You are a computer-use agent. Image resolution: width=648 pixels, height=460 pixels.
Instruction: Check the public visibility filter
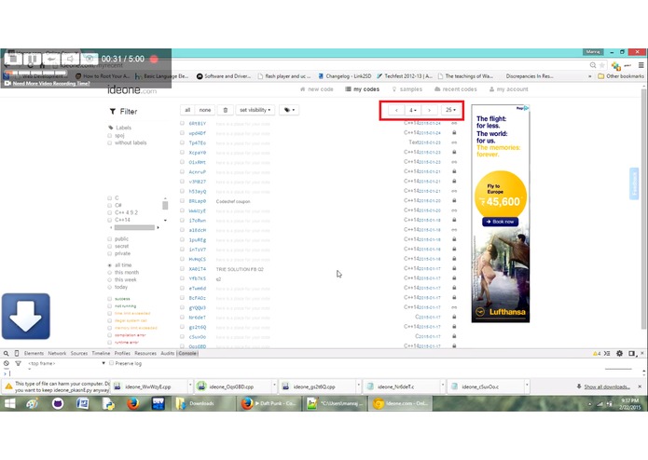click(109, 239)
